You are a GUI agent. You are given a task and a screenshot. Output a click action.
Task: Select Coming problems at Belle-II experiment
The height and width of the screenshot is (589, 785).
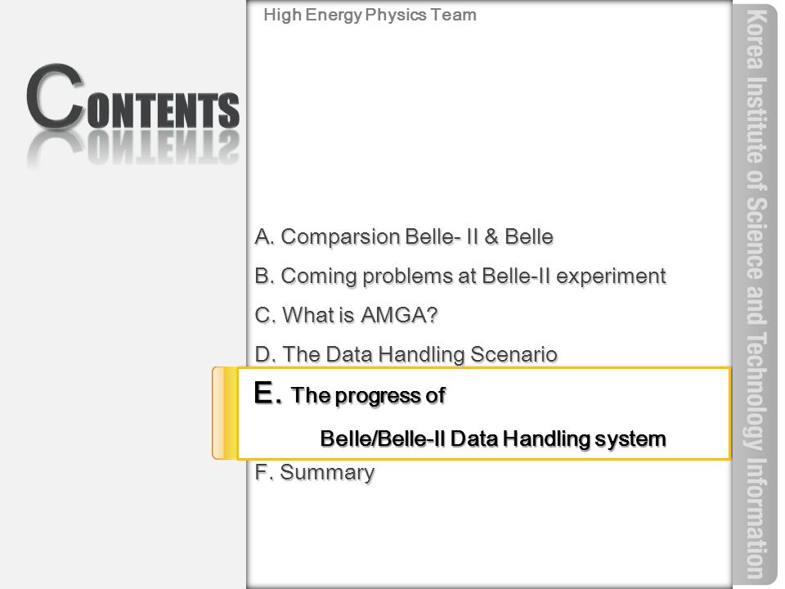click(x=460, y=276)
